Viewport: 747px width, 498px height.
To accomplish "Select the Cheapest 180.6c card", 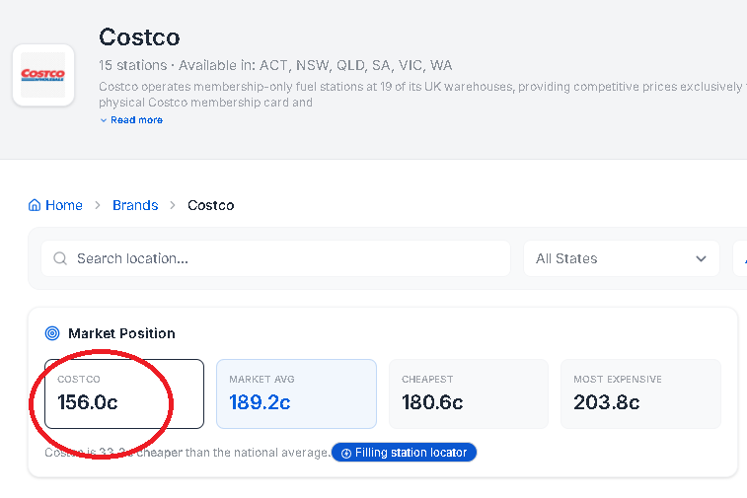I will point(468,393).
